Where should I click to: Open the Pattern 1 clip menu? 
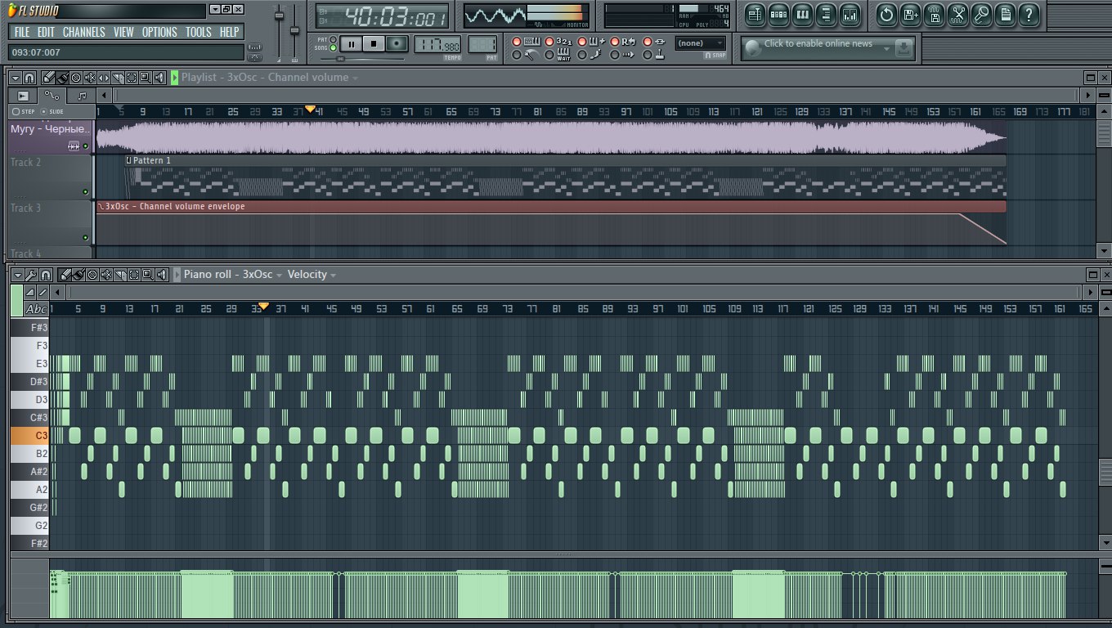(x=128, y=160)
